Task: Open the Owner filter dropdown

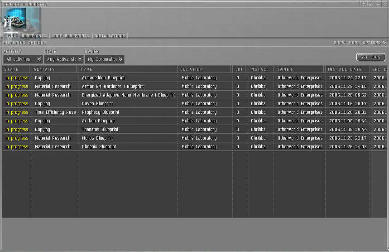Action: (x=105, y=59)
